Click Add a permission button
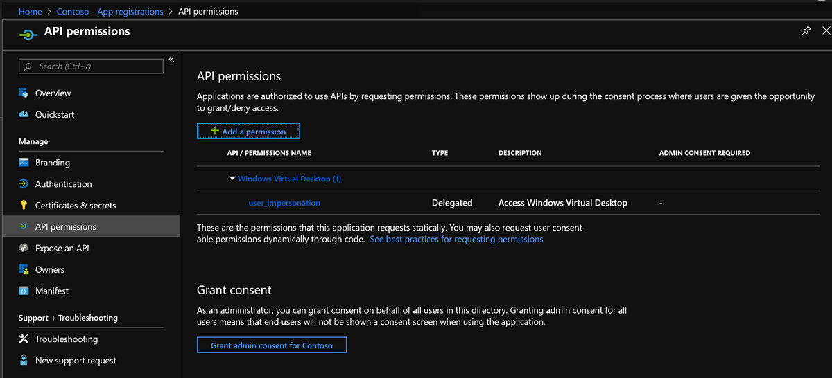 click(x=248, y=132)
